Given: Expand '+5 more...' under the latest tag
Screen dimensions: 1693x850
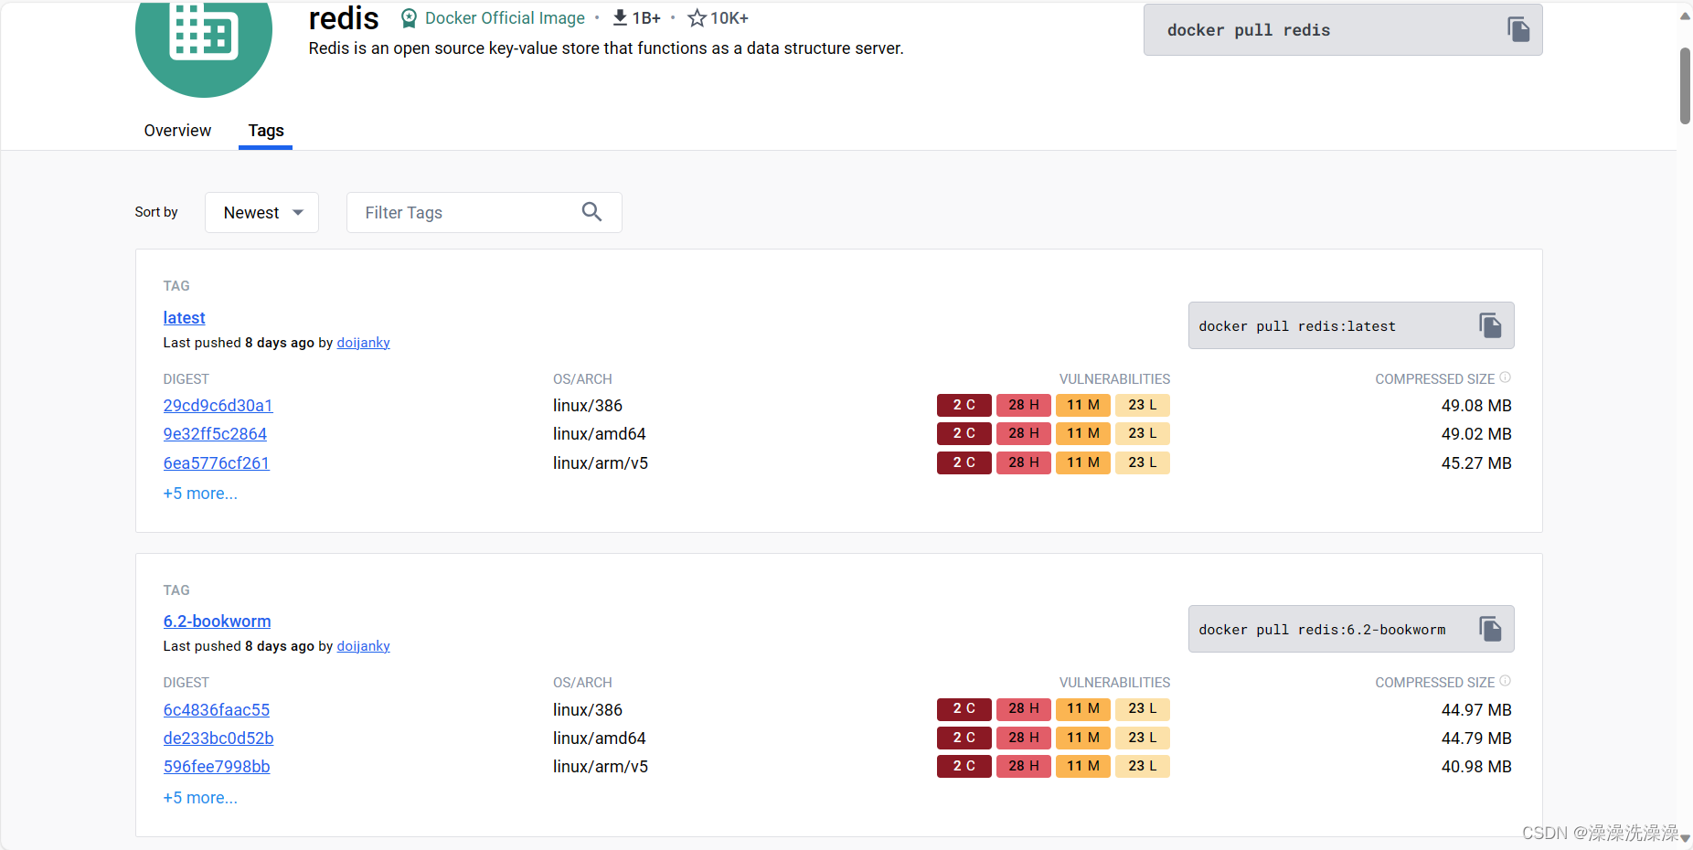Looking at the screenshot, I should tap(200, 494).
